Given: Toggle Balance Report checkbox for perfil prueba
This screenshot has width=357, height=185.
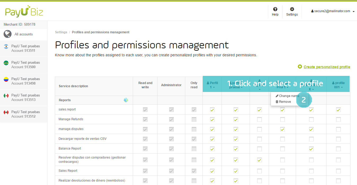Looking at the screenshot, I should pos(236,149).
